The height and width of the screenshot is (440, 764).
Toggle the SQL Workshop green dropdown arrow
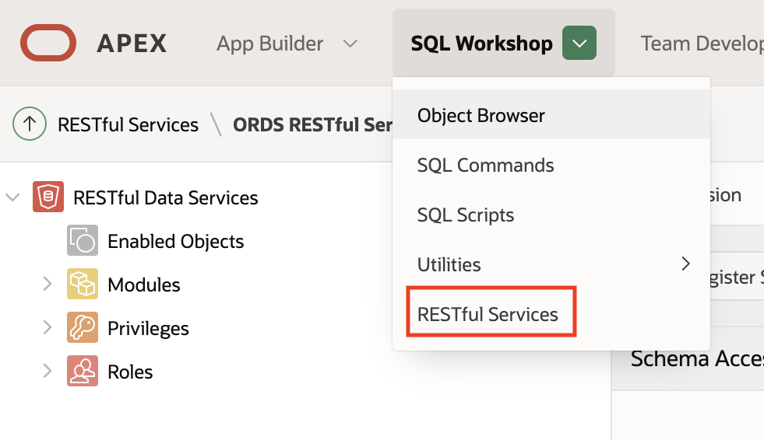tap(579, 43)
